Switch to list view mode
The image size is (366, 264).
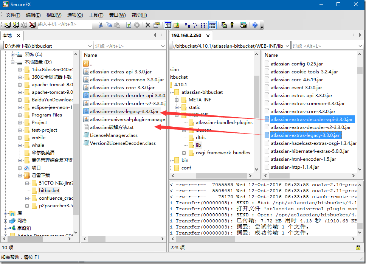tap(204, 25)
